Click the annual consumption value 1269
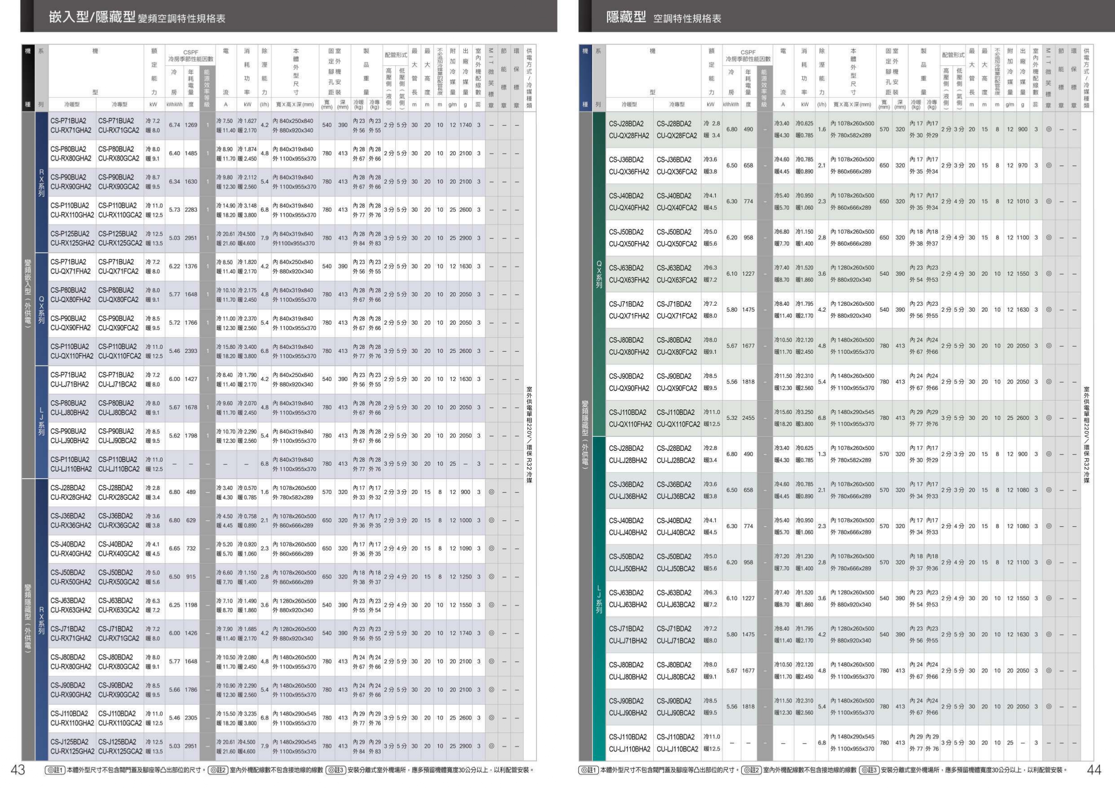Viewport: 1115px width, 788px height. pyautogui.click(x=191, y=125)
